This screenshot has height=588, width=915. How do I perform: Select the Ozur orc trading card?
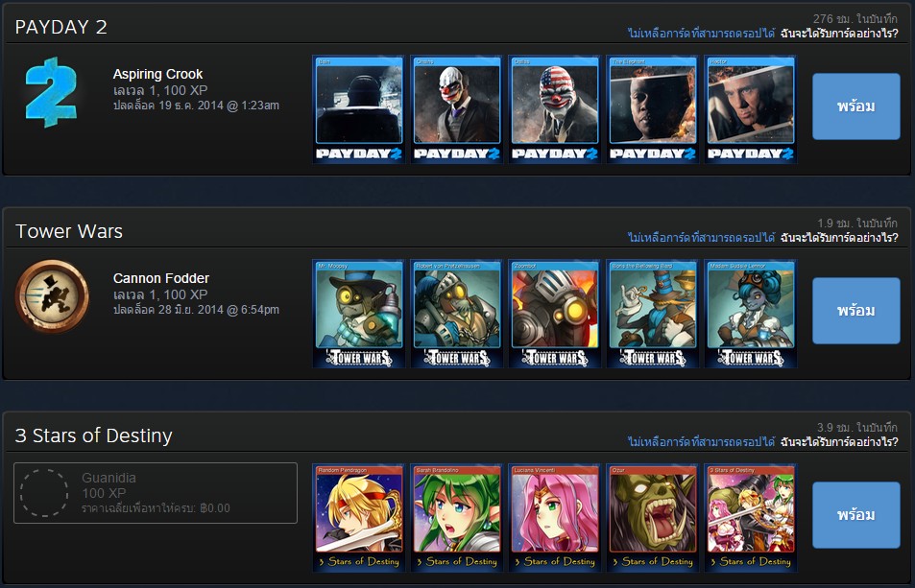pyautogui.click(x=653, y=518)
